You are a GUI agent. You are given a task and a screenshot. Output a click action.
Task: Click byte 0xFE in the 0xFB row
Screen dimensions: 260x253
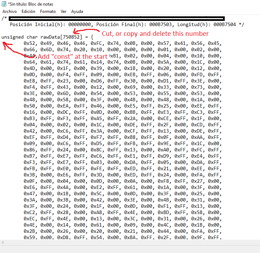[96, 169]
